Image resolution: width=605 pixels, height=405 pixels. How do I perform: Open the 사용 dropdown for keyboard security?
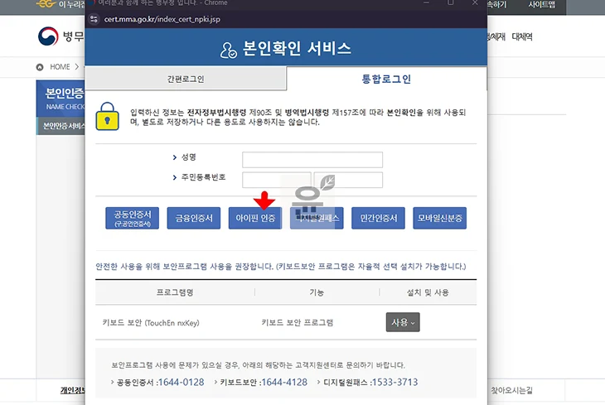click(403, 322)
